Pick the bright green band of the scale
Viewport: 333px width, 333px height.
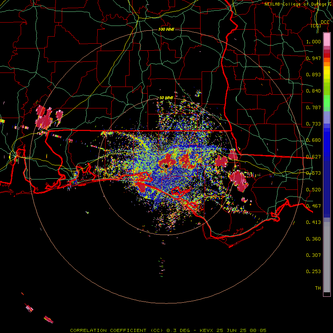coord(327,101)
